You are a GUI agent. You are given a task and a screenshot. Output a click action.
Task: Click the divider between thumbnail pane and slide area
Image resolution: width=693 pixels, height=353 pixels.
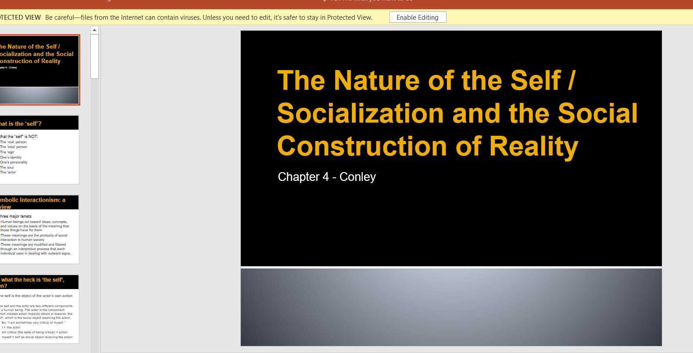coord(100,189)
